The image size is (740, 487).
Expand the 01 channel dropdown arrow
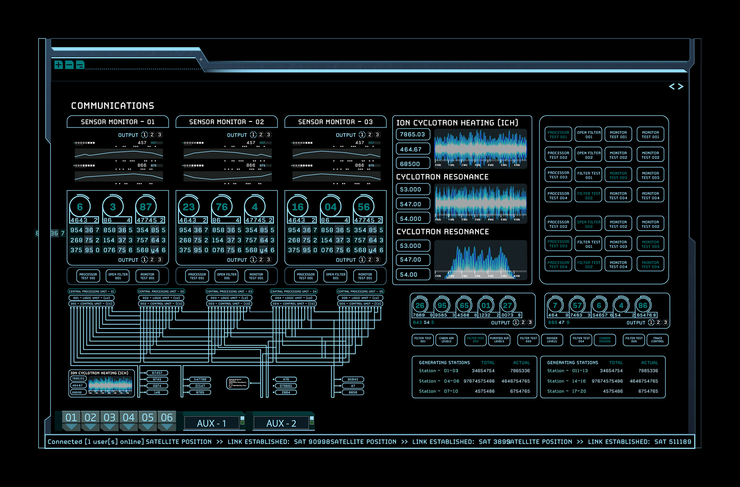point(71,427)
